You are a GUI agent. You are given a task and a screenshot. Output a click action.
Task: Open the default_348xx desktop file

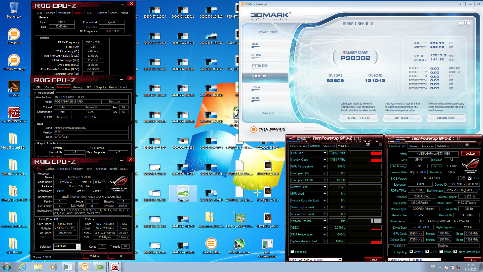click(211, 246)
